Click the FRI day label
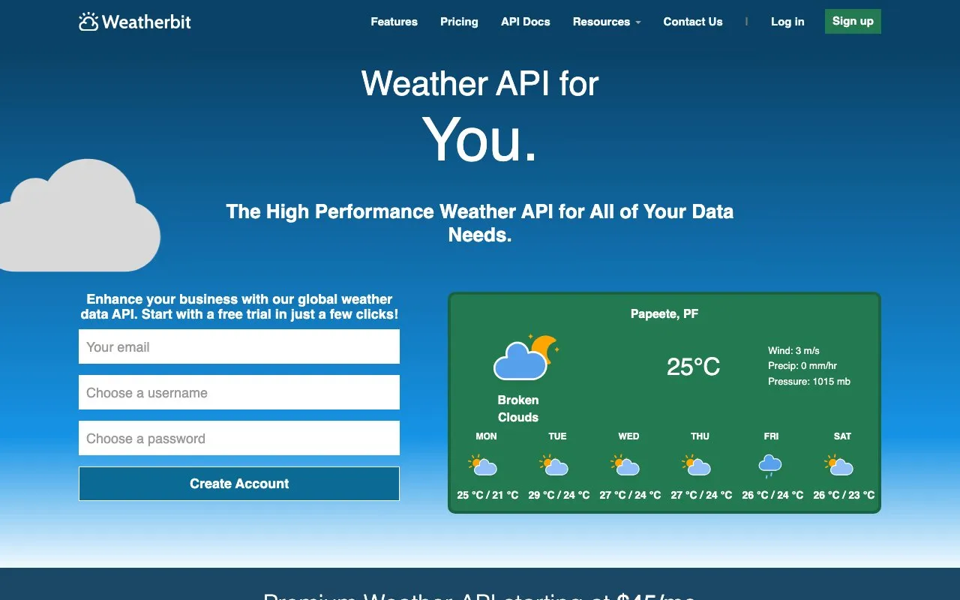Image resolution: width=960 pixels, height=600 pixels. click(x=771, y=436)
